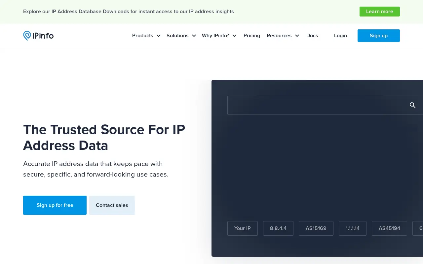Expand the Products dropdown chevron

click(x=159, y=36)
